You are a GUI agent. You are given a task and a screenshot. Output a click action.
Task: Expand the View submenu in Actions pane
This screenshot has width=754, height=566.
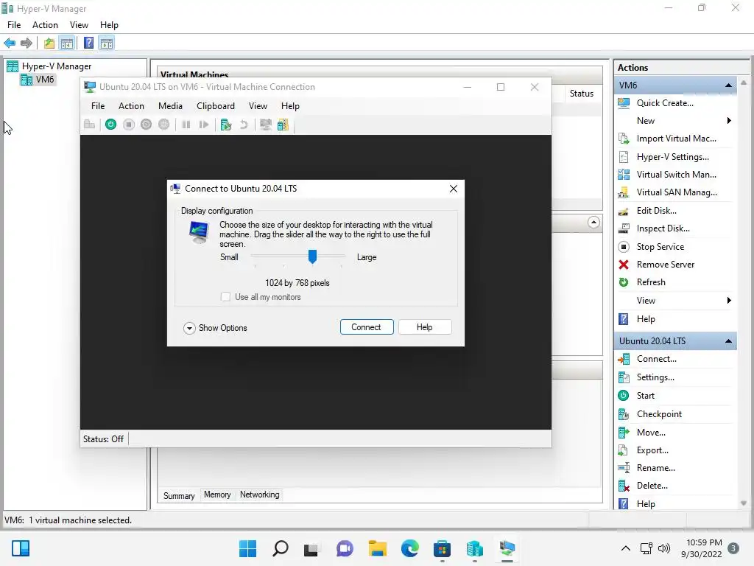pyautogui.click(x=729, y=301)
